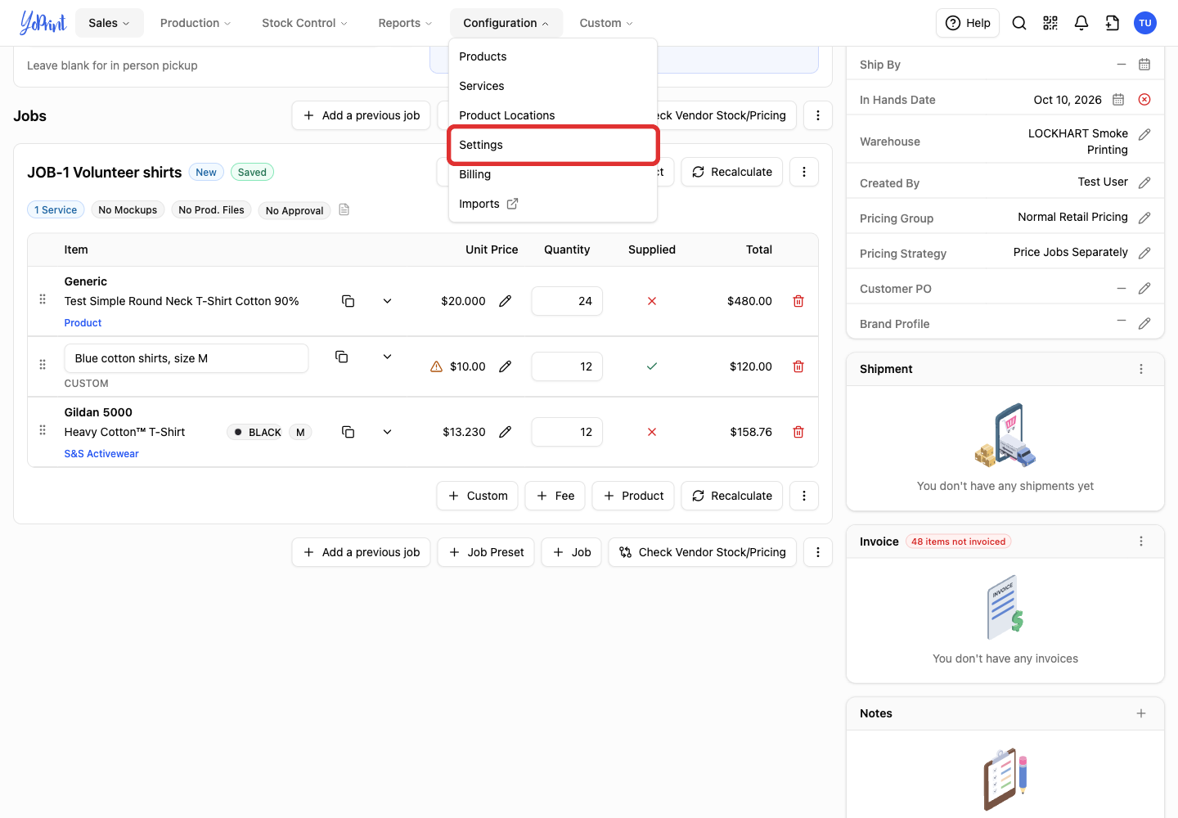
Task: Grab drag handle of Gildan 5000 row
Action: [43, 430]
